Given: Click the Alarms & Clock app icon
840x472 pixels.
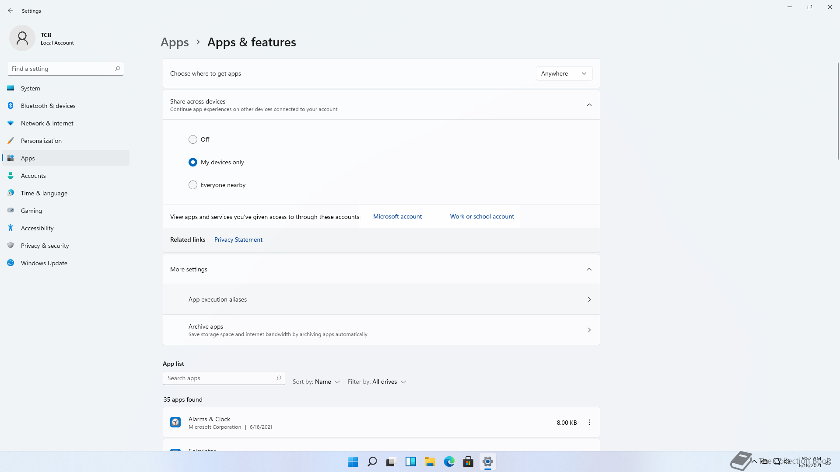Looking at the screenshot, I should tap(175, 422).
